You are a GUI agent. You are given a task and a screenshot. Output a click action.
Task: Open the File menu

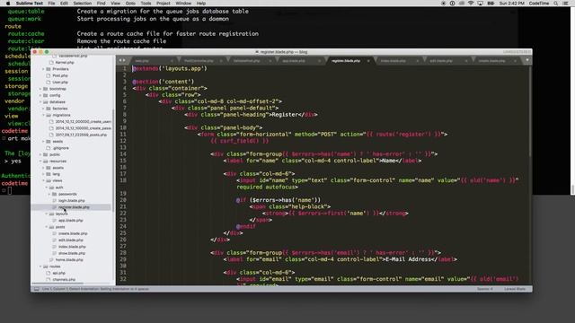pyautogui.click(x=51, y=3)
